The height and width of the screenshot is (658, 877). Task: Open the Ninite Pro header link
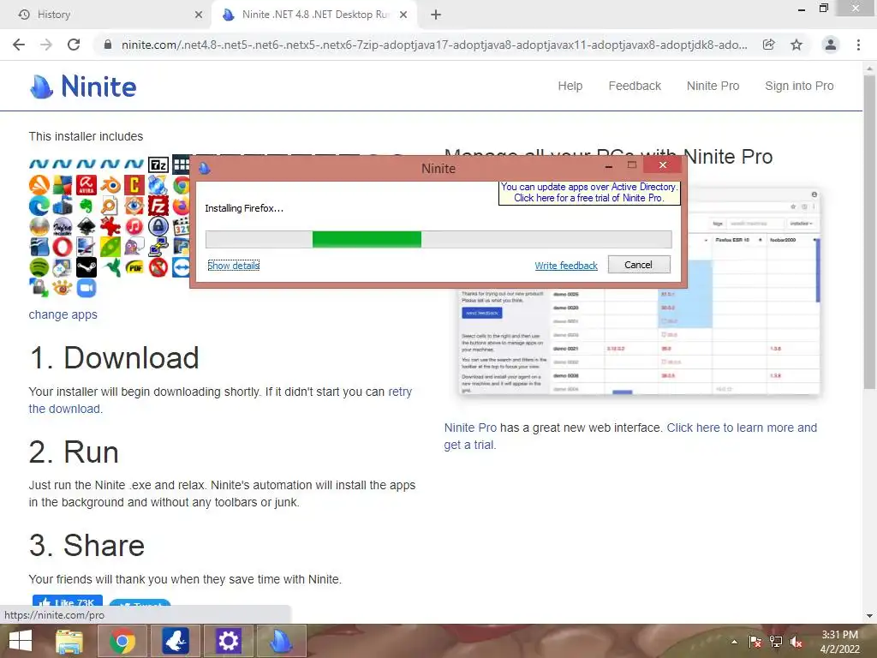713,87
